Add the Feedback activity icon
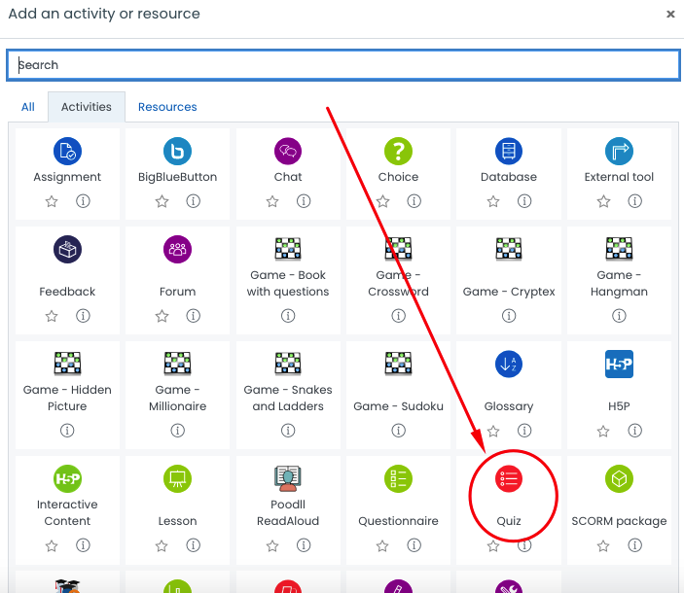This screenshot has height=593, width=684. [67, 249]
